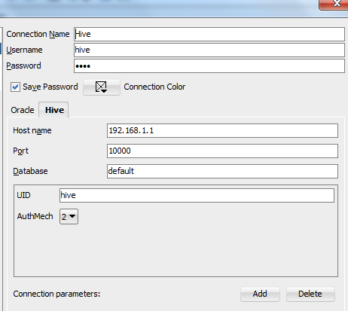Select the Password input field
Viewport: 348px width, 311px height.
[209, 66]
